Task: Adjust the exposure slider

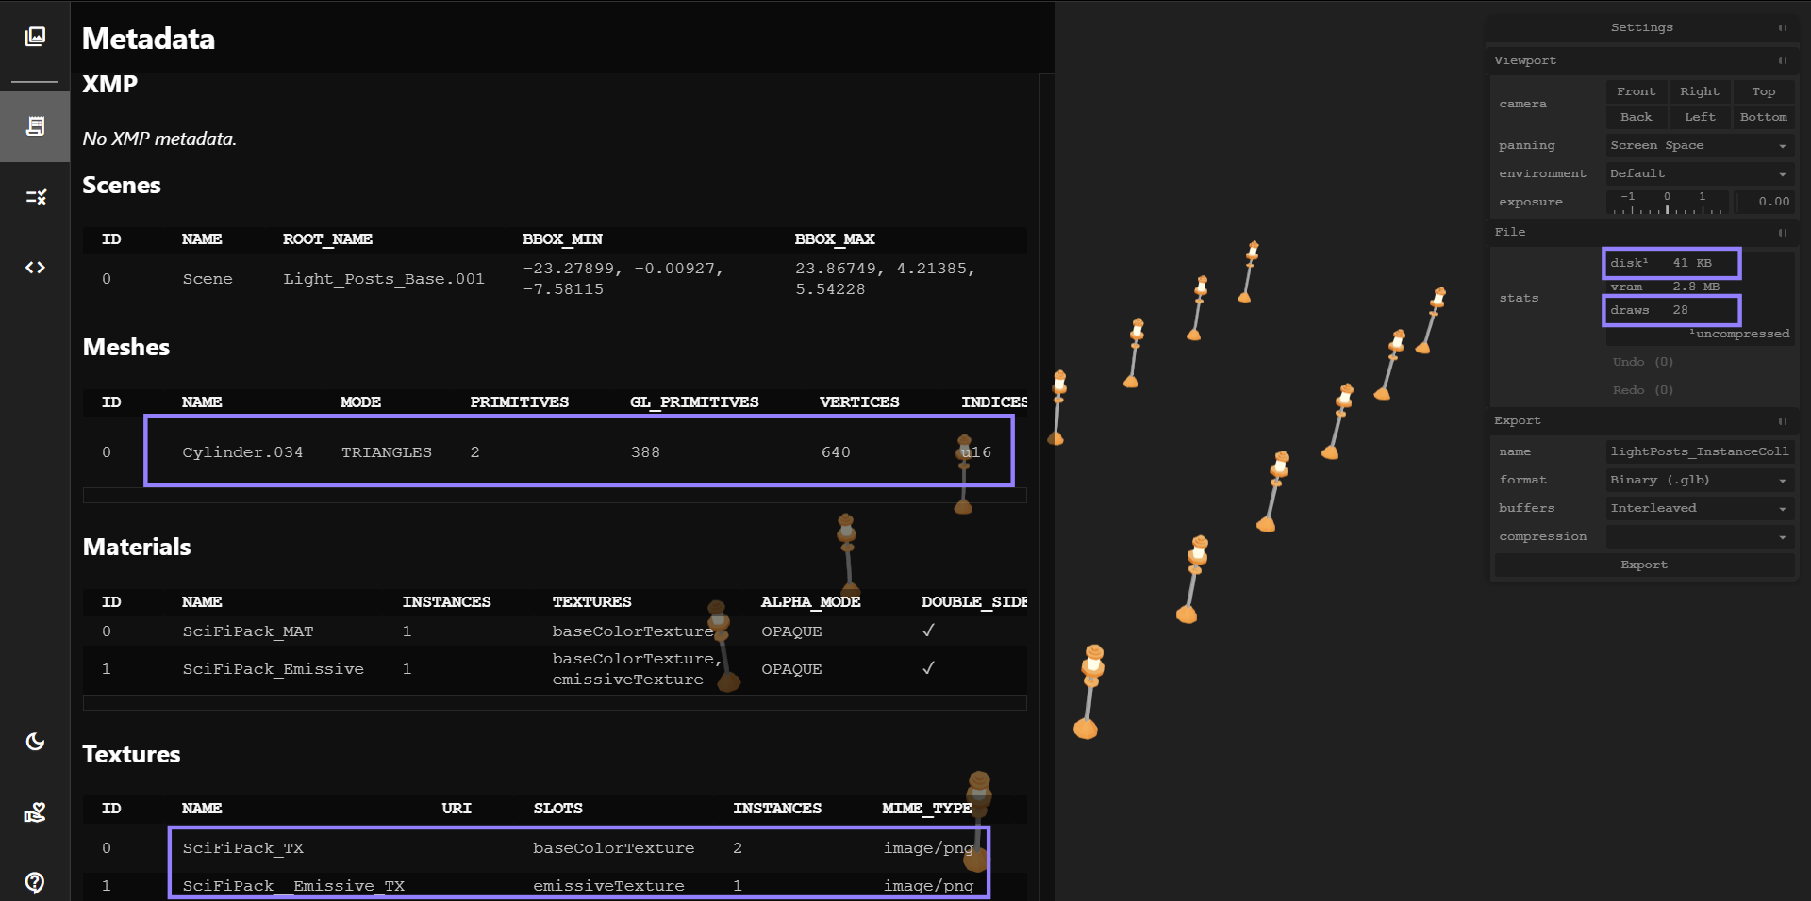Action: click(x=1667, y=203)
